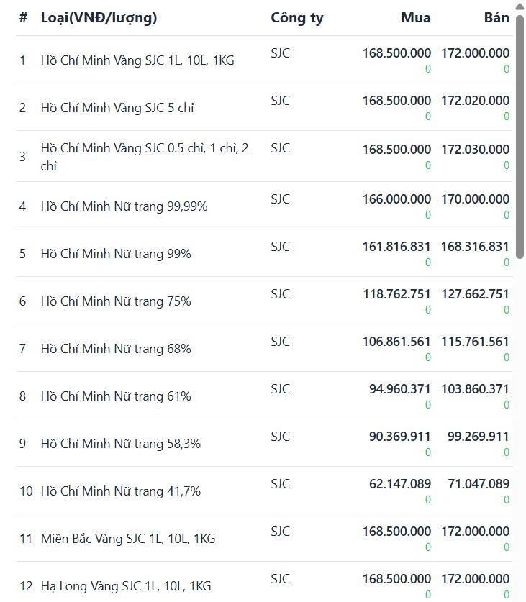This screenshot has height=602, width=526.
Task: Click the sell price 71.047.089
Action: point(479,484)
